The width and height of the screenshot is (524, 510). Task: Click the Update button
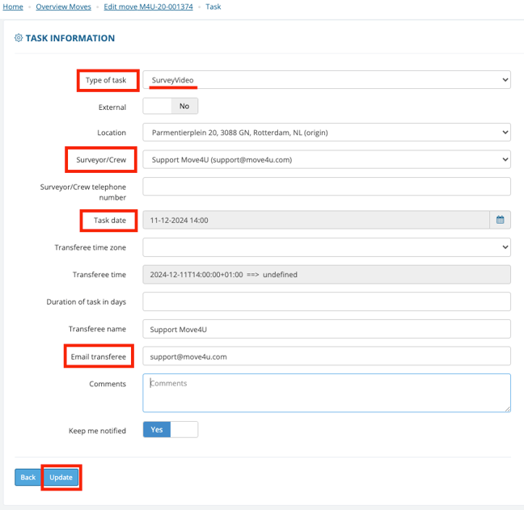(x=61, y=478)
